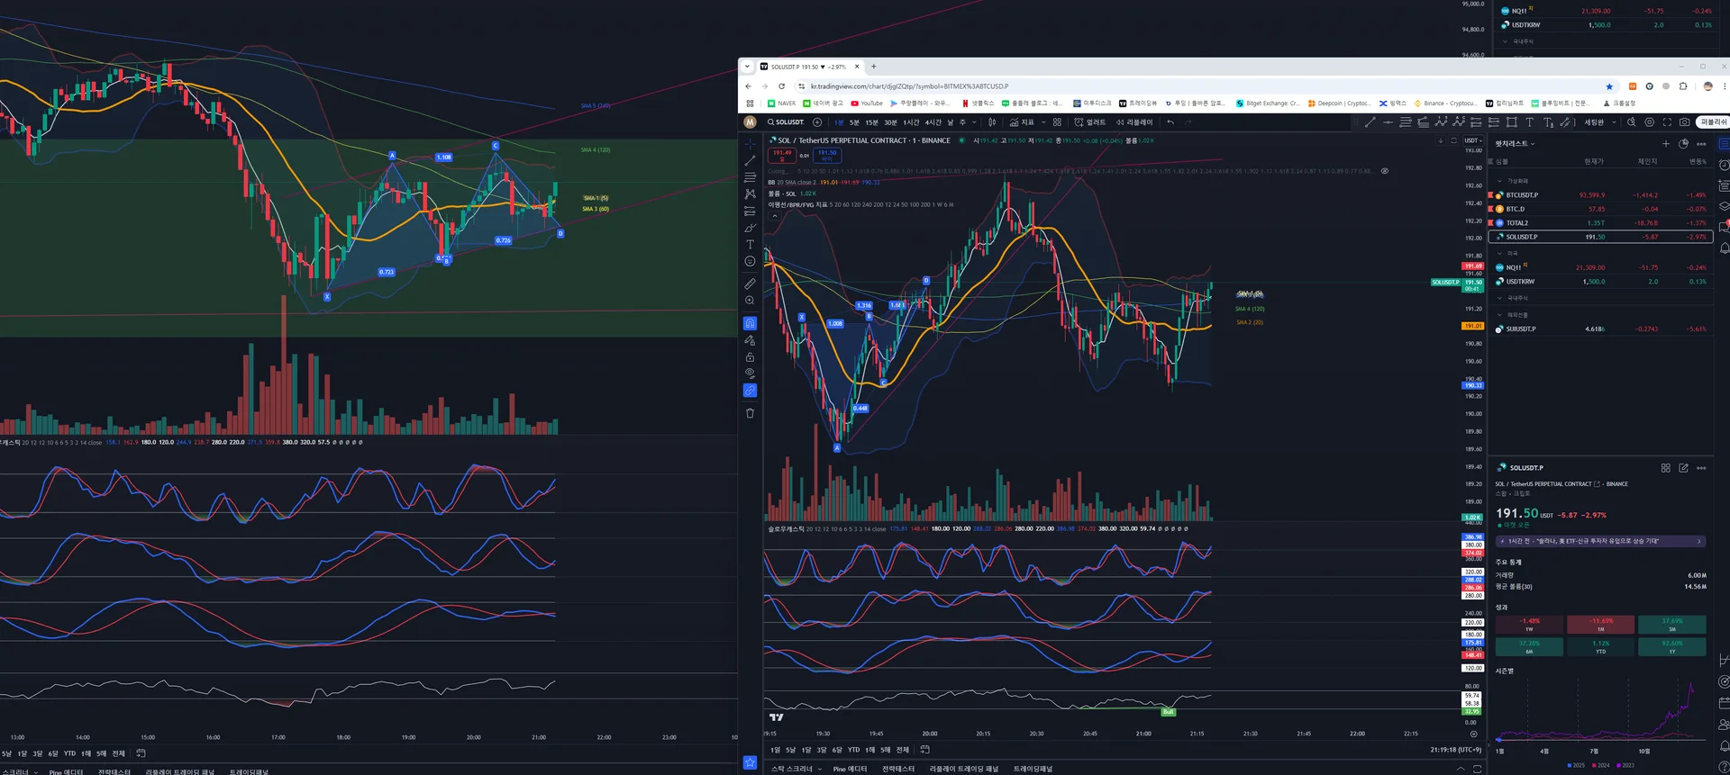Select the 15분 timeframe button
Viewport: 1730px width, 775px height.
click(871, 122)
